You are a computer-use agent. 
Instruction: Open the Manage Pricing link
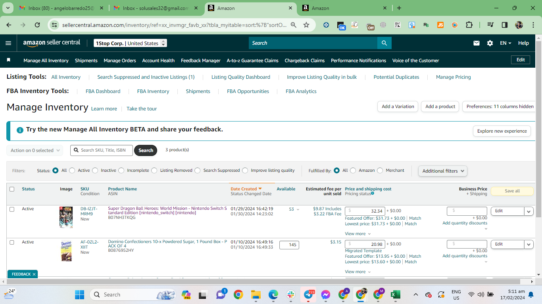coord(454,77)
